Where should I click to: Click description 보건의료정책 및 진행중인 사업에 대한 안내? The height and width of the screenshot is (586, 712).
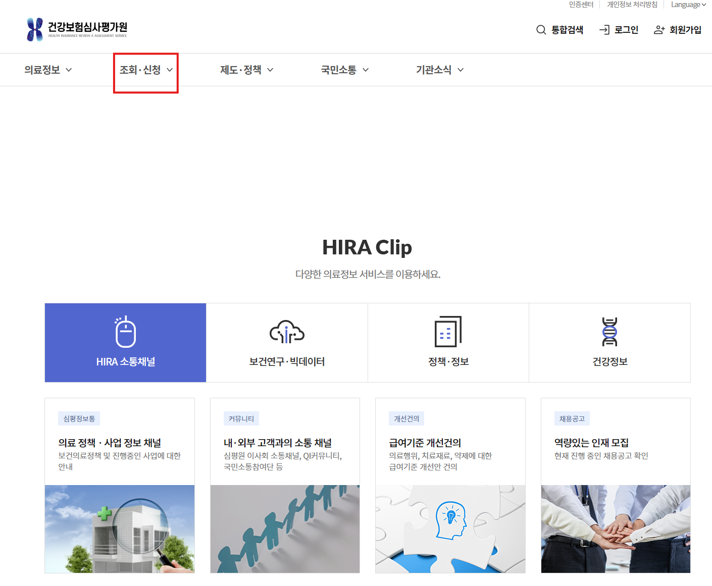[119, 461]
